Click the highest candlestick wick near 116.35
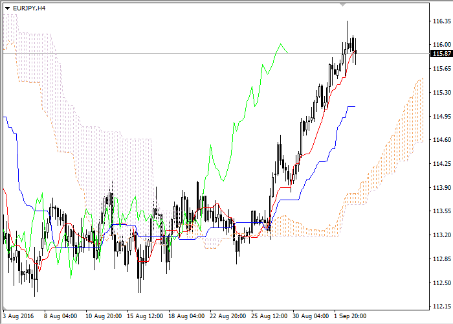Viewport: 453px width, 324px height. pos(348,32)
